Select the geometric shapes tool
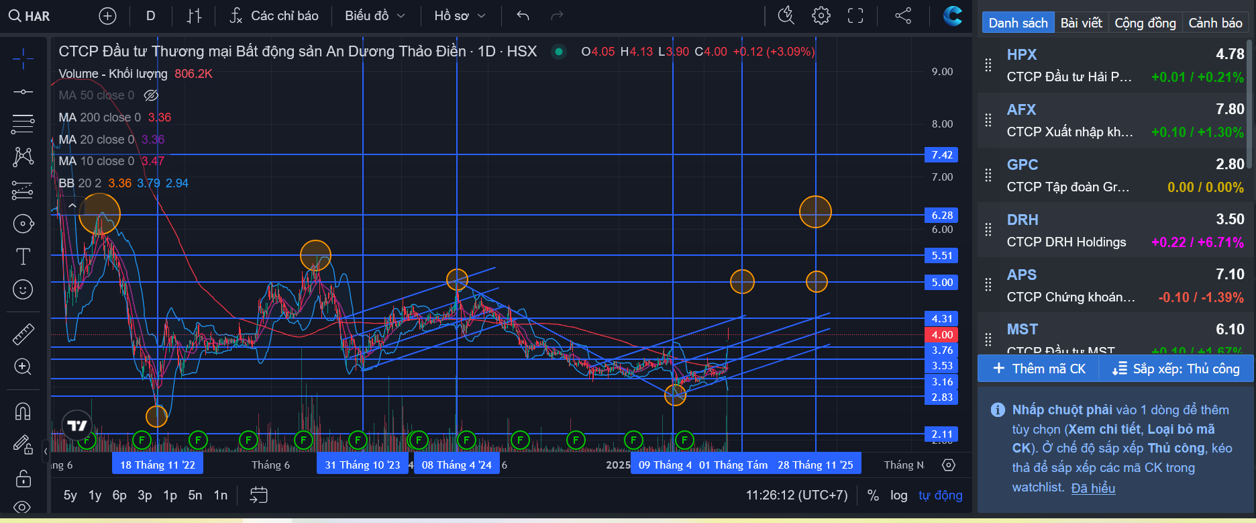This screenshot has height=523, width=1256. (23, 224)
